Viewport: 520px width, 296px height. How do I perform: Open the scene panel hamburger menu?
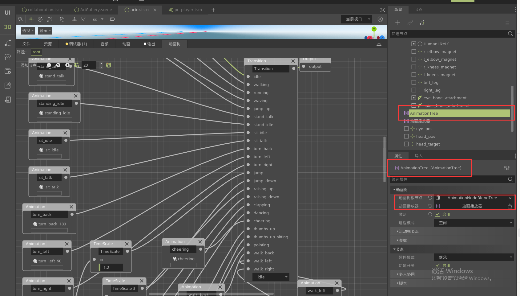(x=507, y=23)
